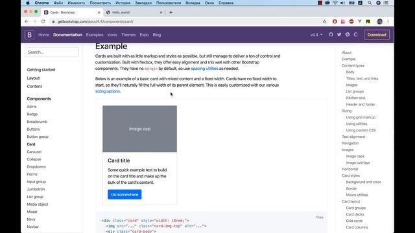
Task: Click the Spotlight search icon in the menu bar
Action: tap(370, 3)
